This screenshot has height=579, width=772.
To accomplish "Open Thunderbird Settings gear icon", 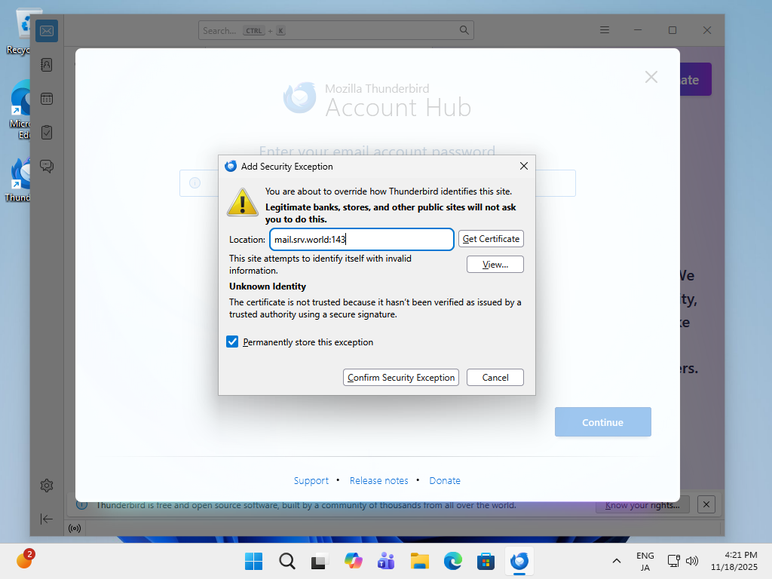I will pyautogui.click(x=47, y=486).
